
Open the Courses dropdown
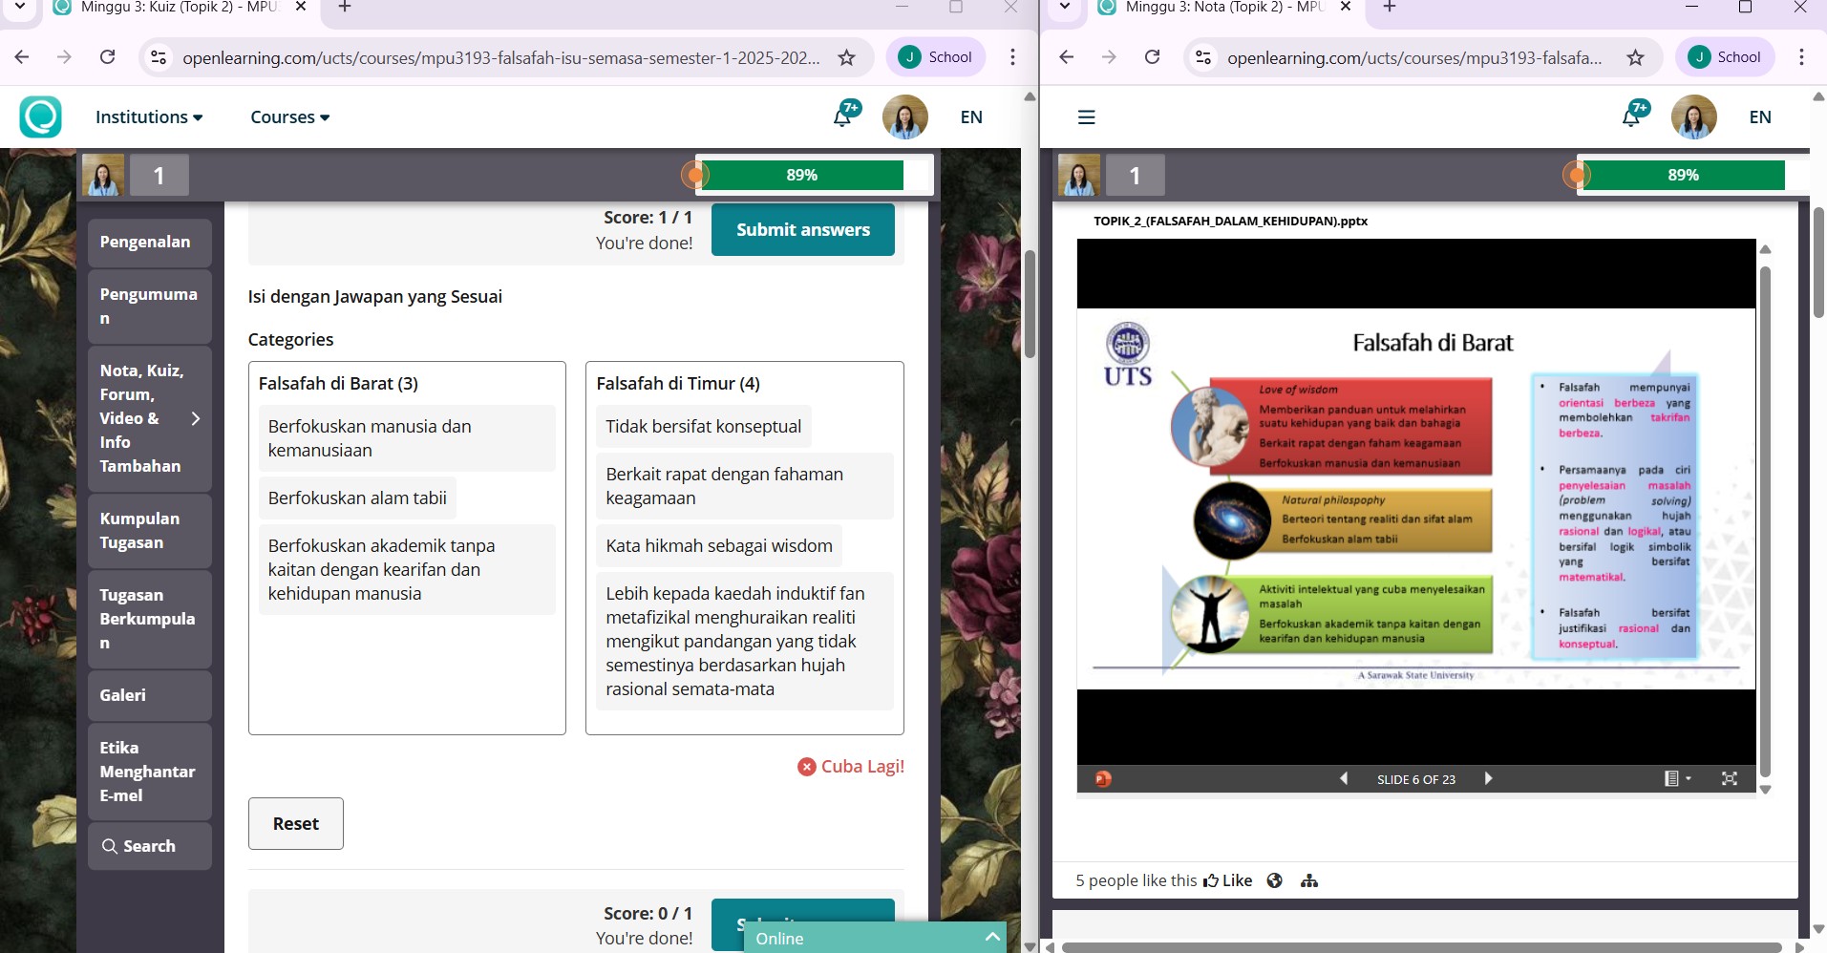pos(289,117)
